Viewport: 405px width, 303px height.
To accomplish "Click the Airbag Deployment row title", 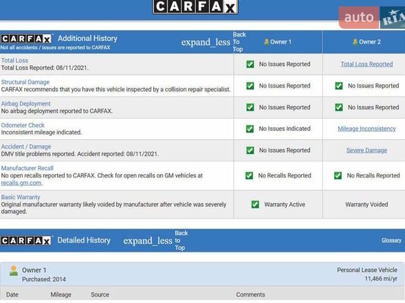I will (26, 104).
